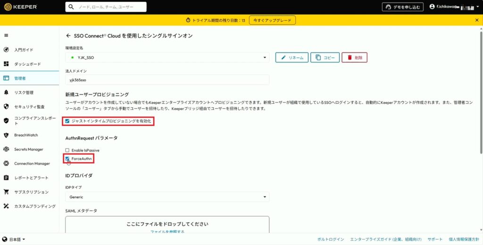
Task: Click the リスク管理 bell icon
Action: point(6,93)
